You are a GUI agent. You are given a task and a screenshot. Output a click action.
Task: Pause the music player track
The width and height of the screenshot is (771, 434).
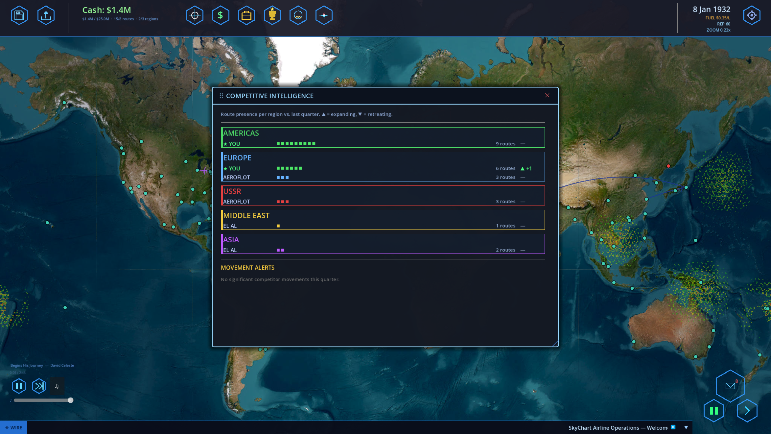click(19, 386)
